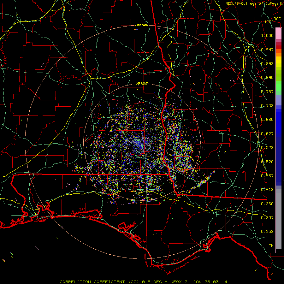Viewport: 284px width, 284px height.
Task: Select the 0.253 scale value
Action: click(x=267, y=232)
